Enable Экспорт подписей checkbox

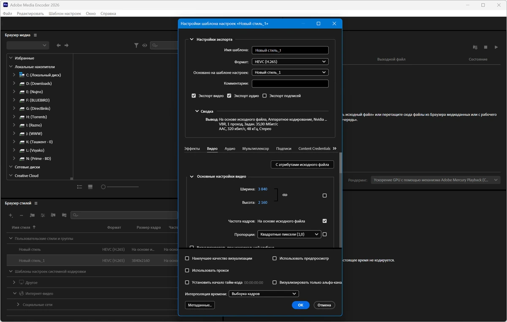coord(265,96)
